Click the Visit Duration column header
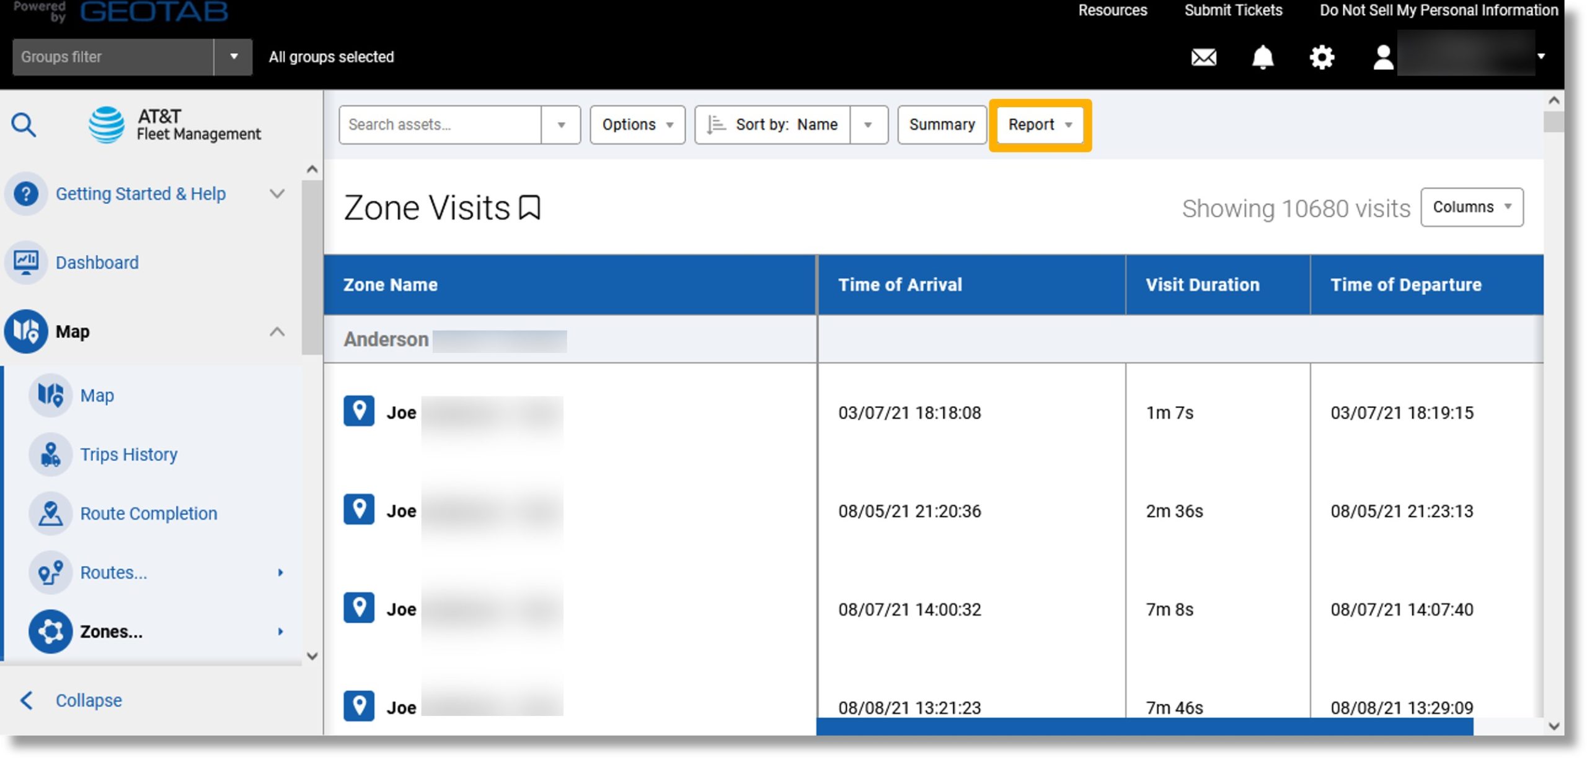 (x=1218, y=285)
